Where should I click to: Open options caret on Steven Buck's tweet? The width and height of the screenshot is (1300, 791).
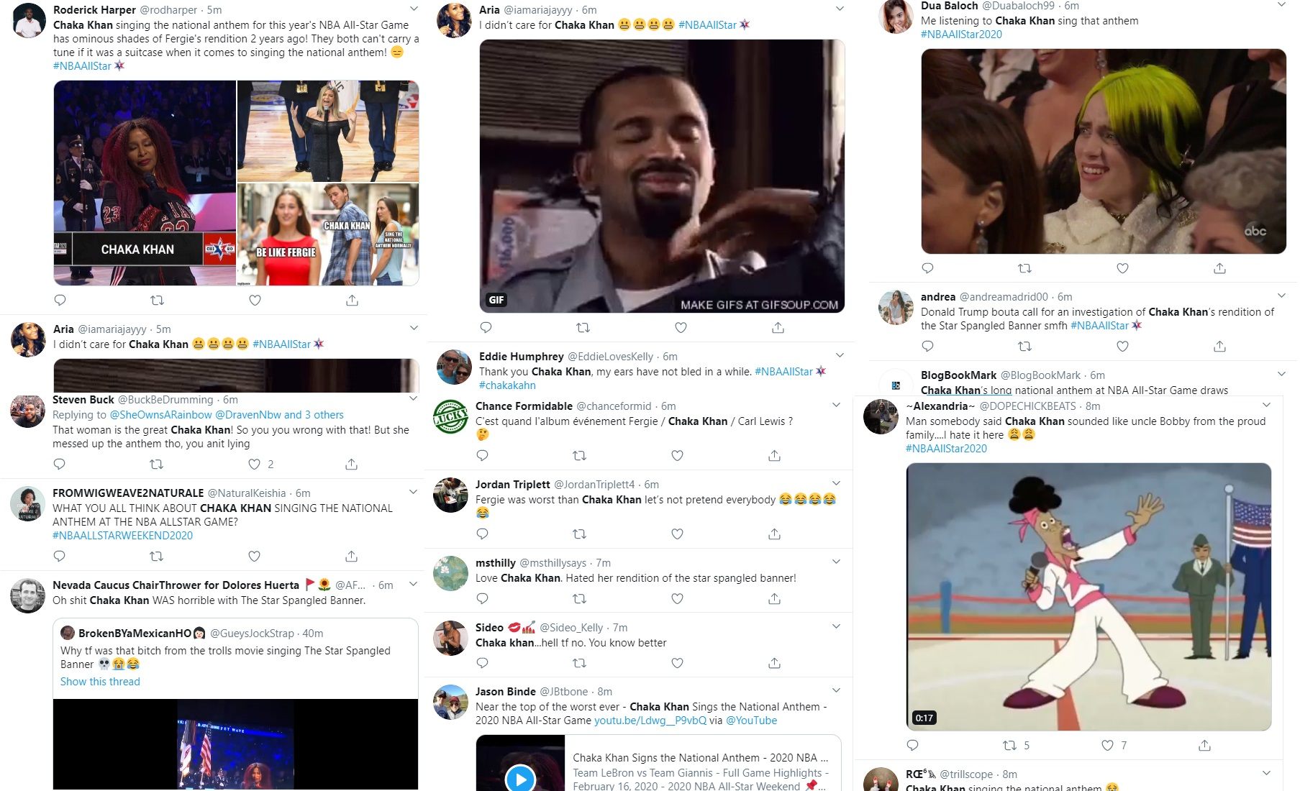(x=413, y=398)
